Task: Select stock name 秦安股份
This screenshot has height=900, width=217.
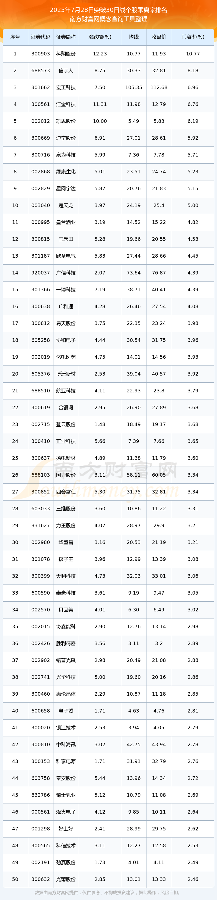Action: tap(66, 779)
